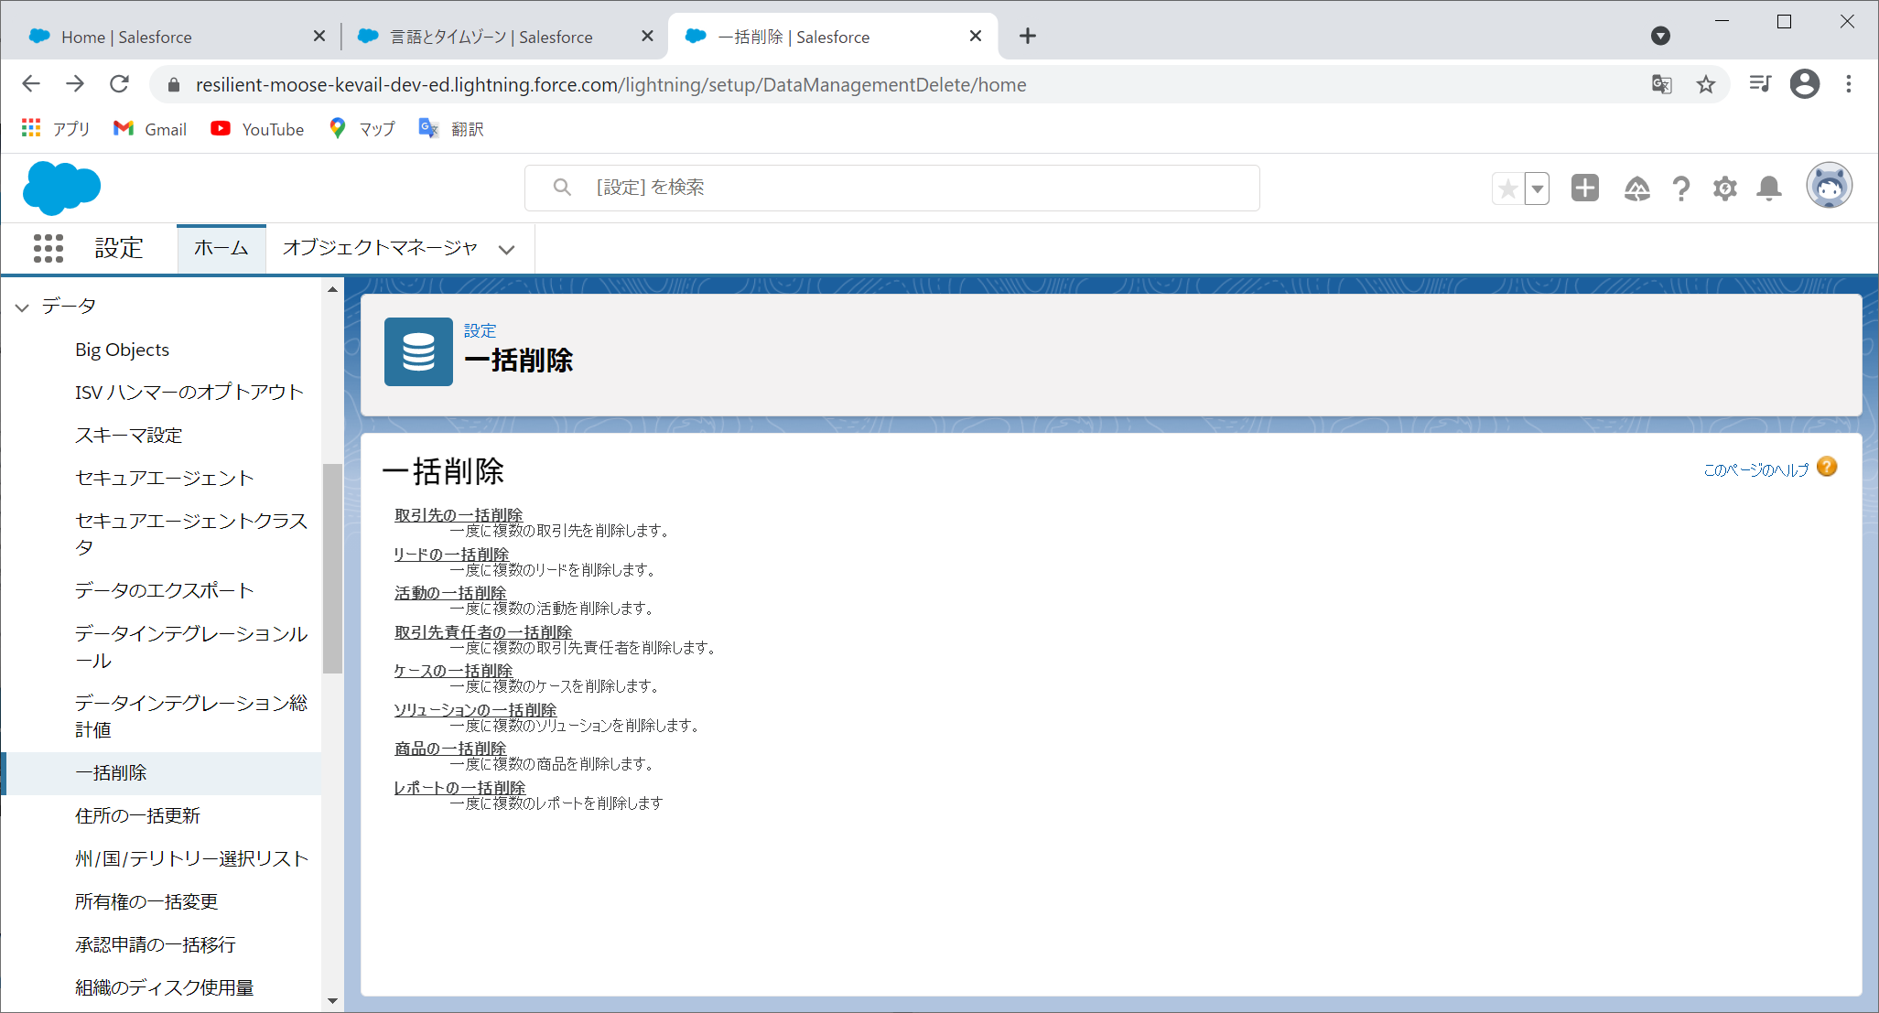Open the Salesforce help question mark
This screenshot has width=1879, height=1013.
pyautogui.click(x=1680, y=189)
